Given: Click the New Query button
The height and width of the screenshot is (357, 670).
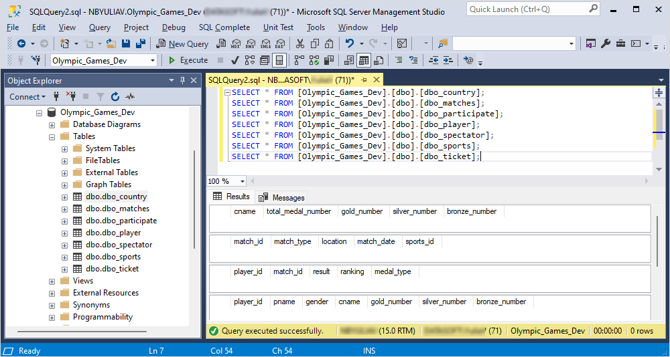Looking at the screenshot, I should pos(182,43).
